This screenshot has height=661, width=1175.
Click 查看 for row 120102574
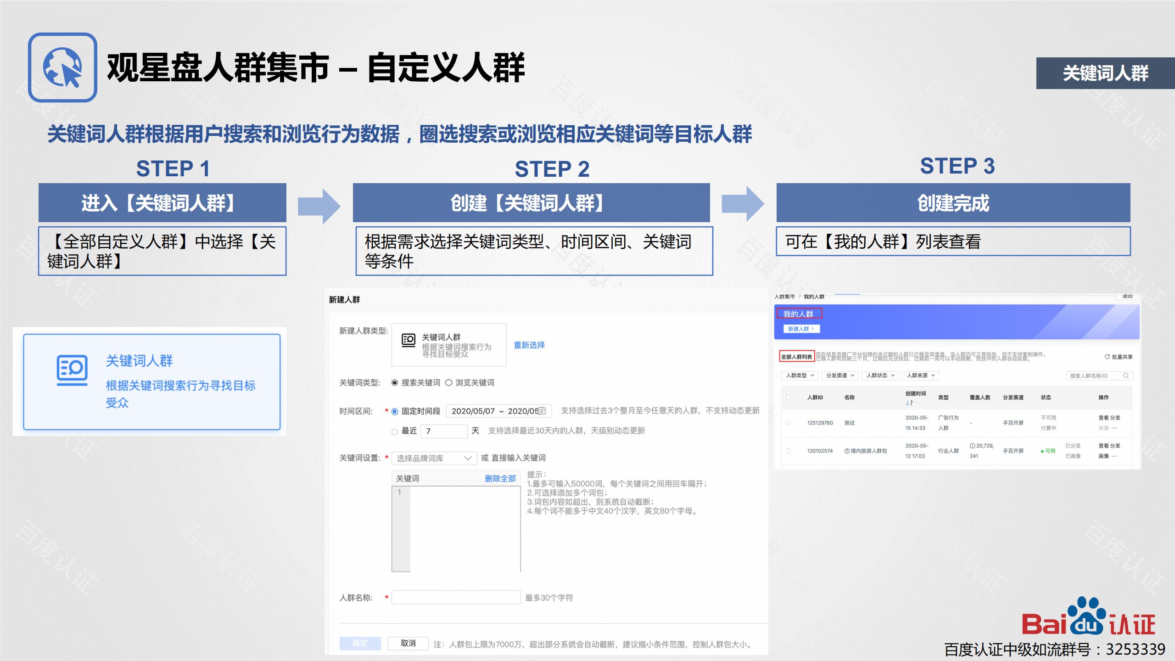pyautogui.click(x=1103, y=446)
